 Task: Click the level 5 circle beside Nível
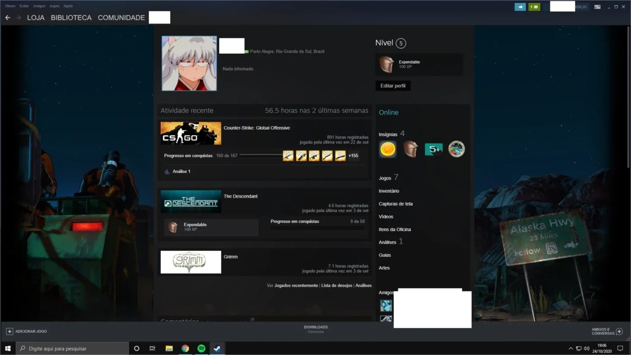401,43
